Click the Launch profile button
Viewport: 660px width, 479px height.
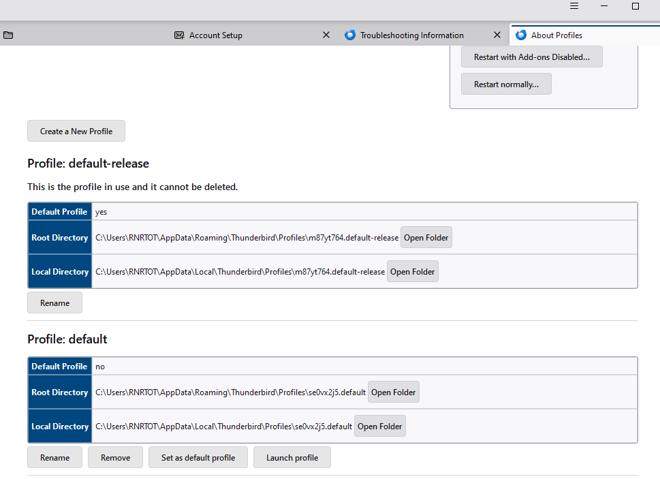[x=292, y=457]
